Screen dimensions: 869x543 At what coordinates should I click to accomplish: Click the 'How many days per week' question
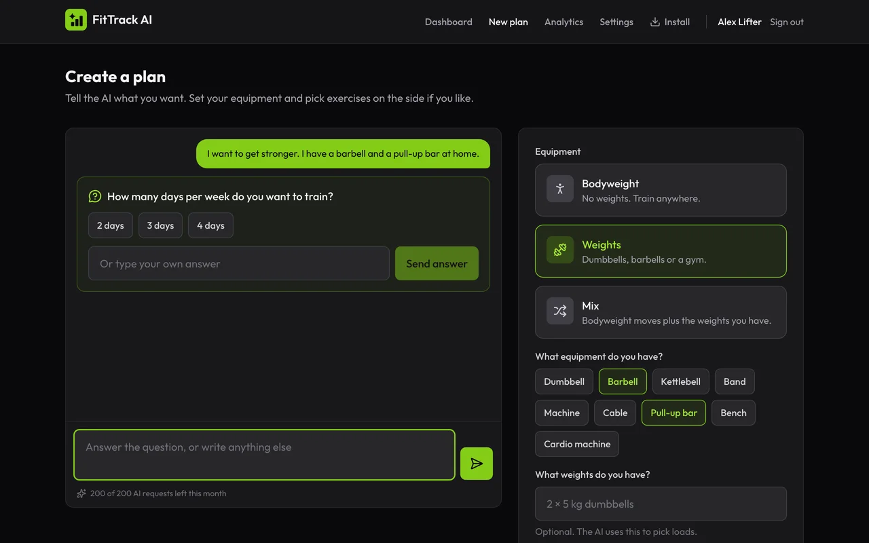220,196
